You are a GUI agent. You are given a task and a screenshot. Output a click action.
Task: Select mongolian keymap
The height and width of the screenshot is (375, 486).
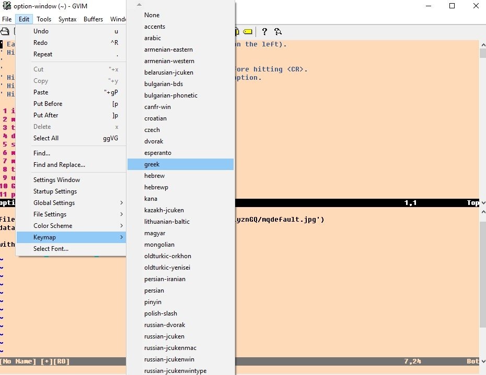tap(180, 245)
